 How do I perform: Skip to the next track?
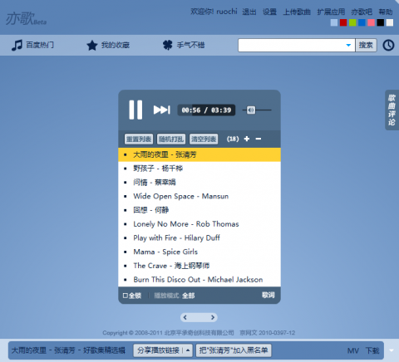point(162,110)
